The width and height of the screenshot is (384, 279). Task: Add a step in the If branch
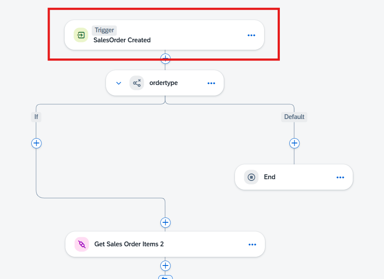click(36, 143)
